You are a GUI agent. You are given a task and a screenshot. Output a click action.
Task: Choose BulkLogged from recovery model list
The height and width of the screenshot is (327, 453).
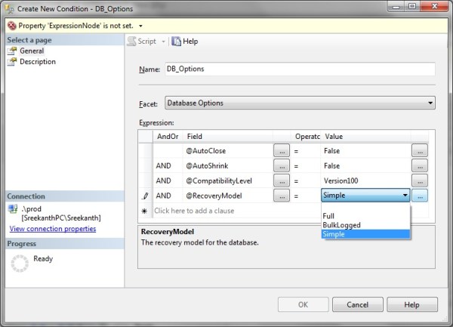pyautogui.click(x=341, y=225)
